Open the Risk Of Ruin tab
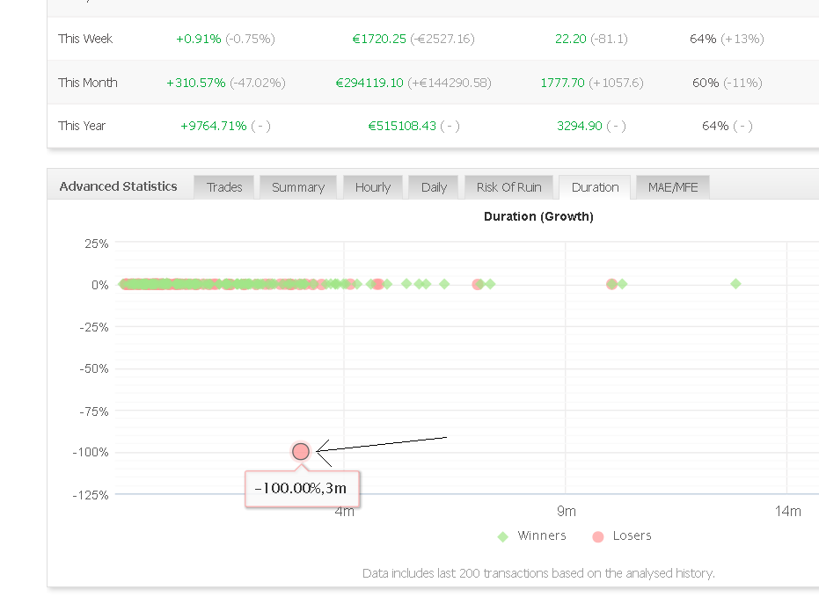The image size is (819, 597). [x=508, y=187]
